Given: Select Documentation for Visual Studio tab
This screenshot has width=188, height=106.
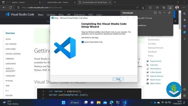Looking at the screenshot, I should point(95,2).
